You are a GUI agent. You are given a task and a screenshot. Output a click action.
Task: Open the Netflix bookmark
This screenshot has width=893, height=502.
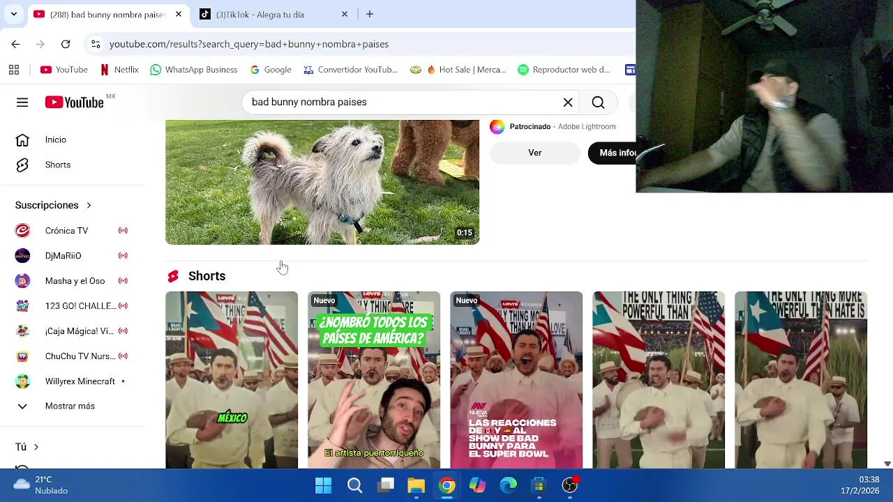click(119, 70)
